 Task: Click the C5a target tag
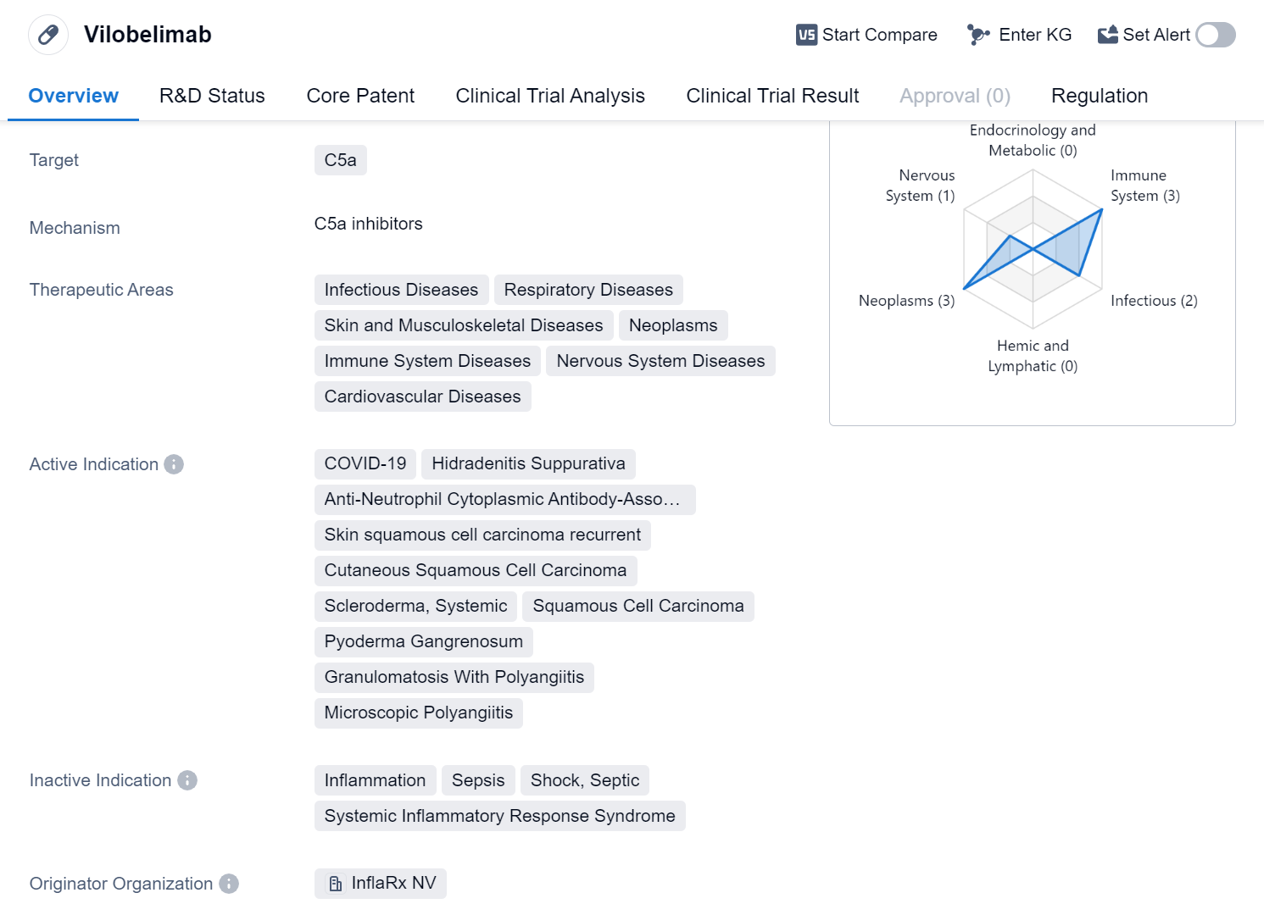point(340,160)
